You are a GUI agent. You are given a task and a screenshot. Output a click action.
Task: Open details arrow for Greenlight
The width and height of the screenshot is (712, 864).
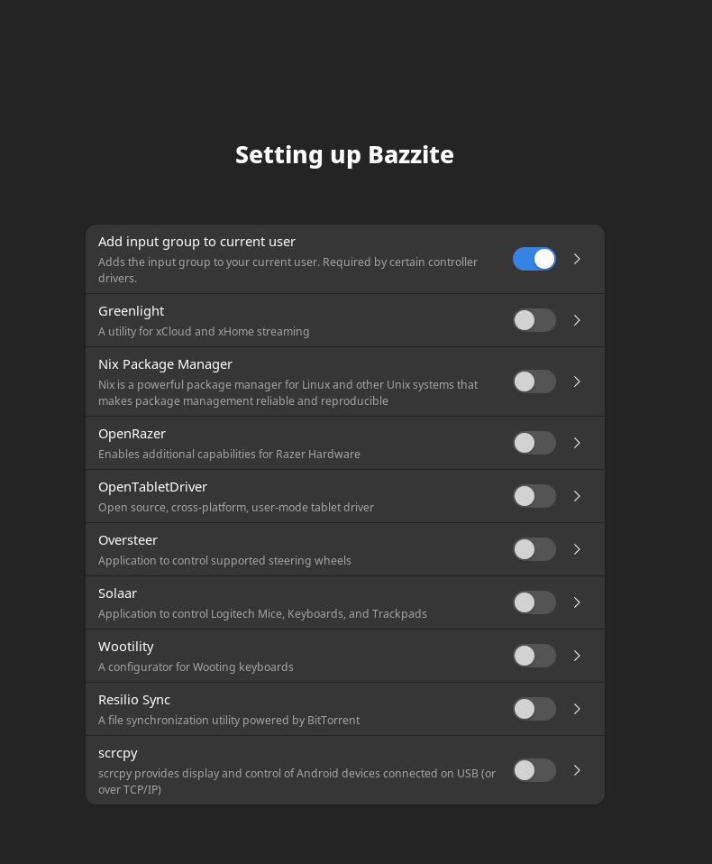tap(578, 320)
